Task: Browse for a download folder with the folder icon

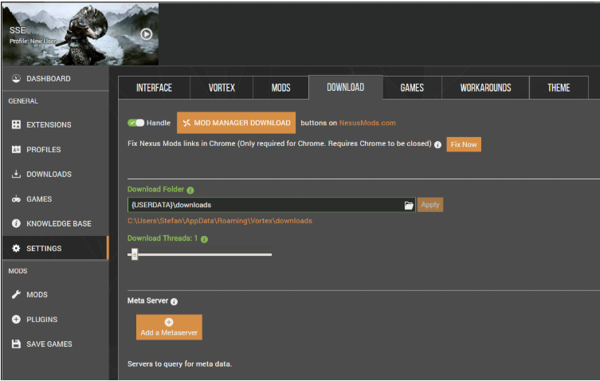Action: pos(409,205)
